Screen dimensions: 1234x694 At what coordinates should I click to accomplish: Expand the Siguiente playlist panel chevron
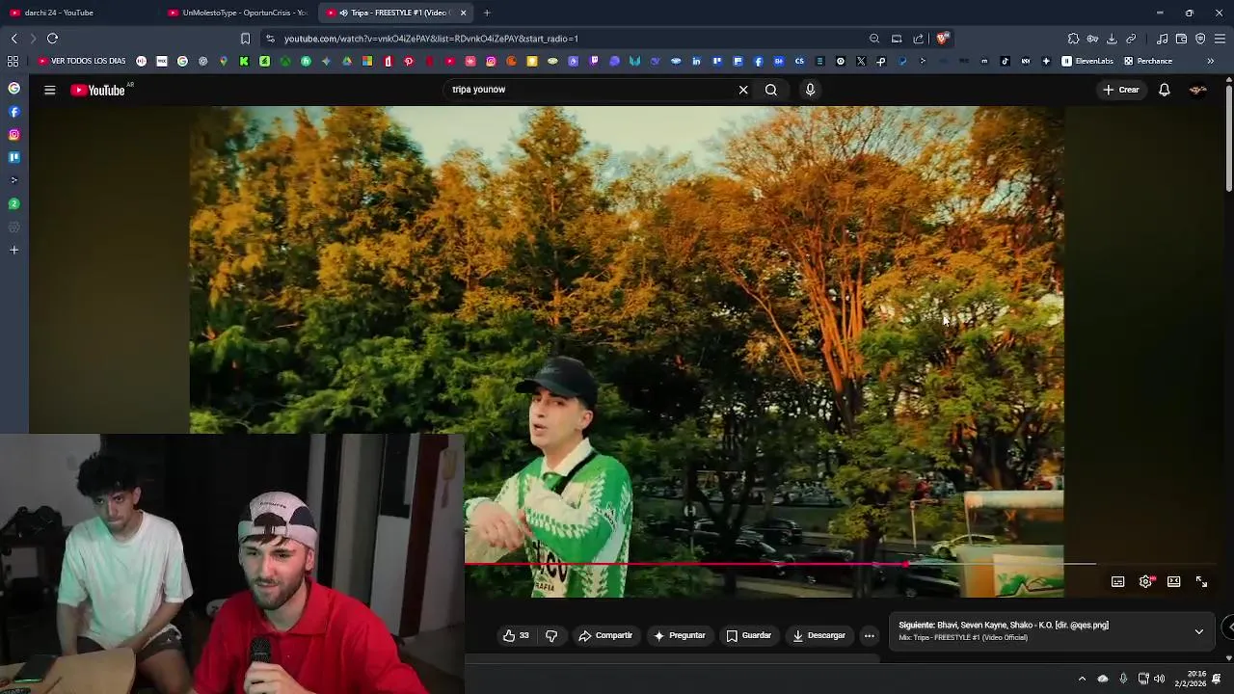[1199, 631]
